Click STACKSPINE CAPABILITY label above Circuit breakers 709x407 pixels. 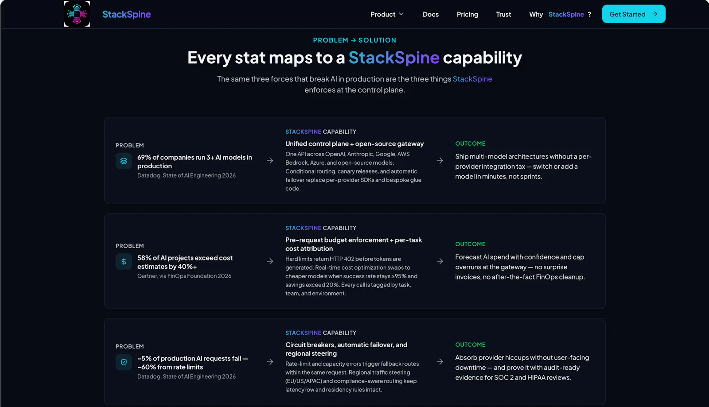[x=321, y=333]
